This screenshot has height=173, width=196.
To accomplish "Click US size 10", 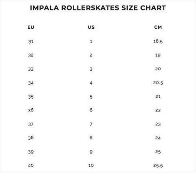I will tap(91, 165).
